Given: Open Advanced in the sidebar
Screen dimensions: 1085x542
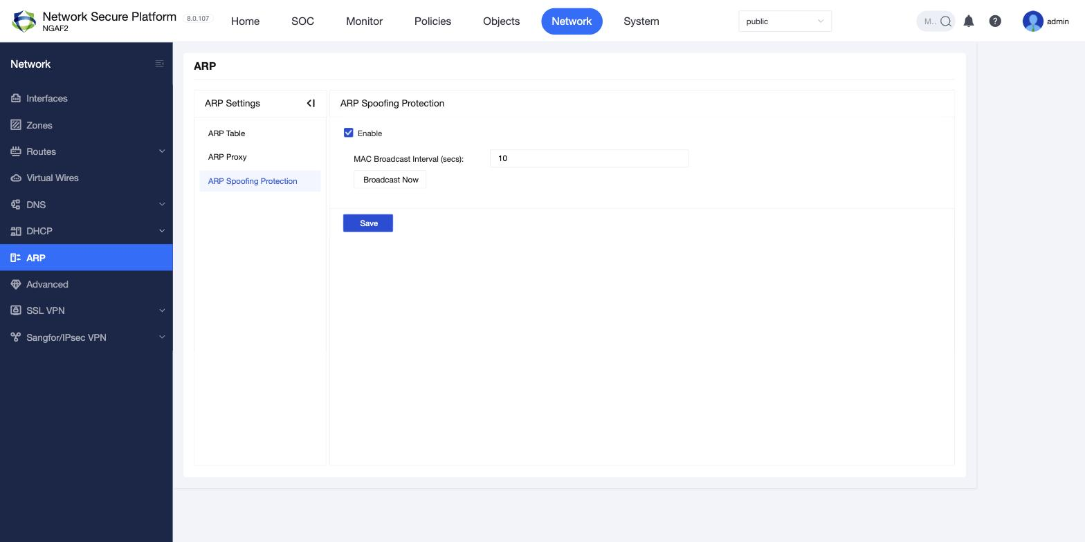Looking at the screenshot, I should tap(86, 284).
